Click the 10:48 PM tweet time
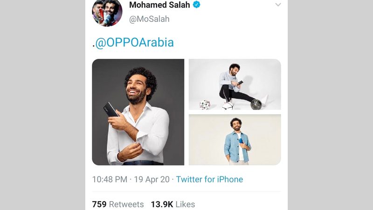This screenshot has width=373, height=210. (110, 179)
